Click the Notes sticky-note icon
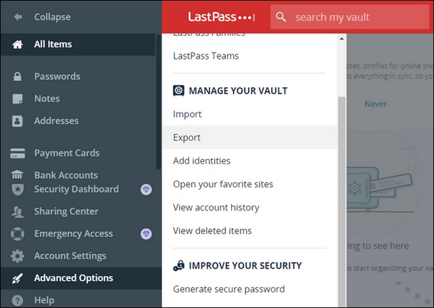Image resolution: width=434 pixels, height=308 pixels. [18, 99]
